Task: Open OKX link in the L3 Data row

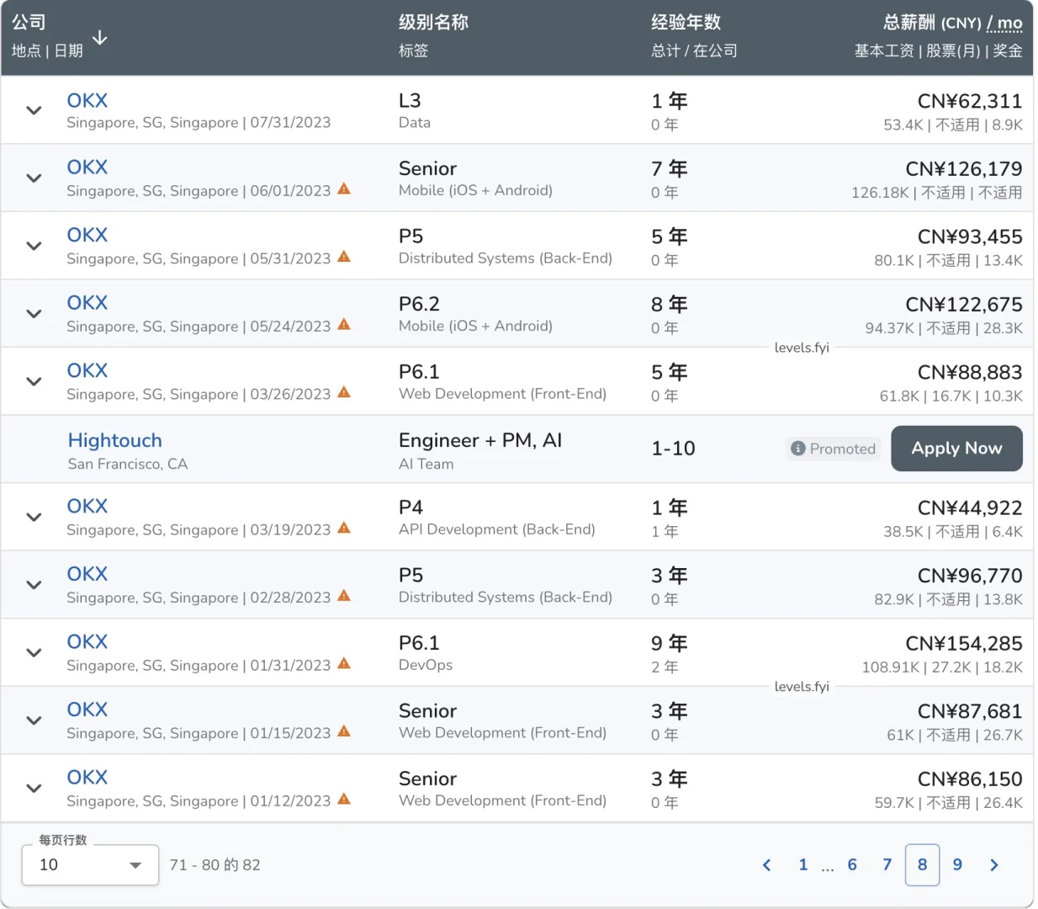Action: click(x=87, y=100)
